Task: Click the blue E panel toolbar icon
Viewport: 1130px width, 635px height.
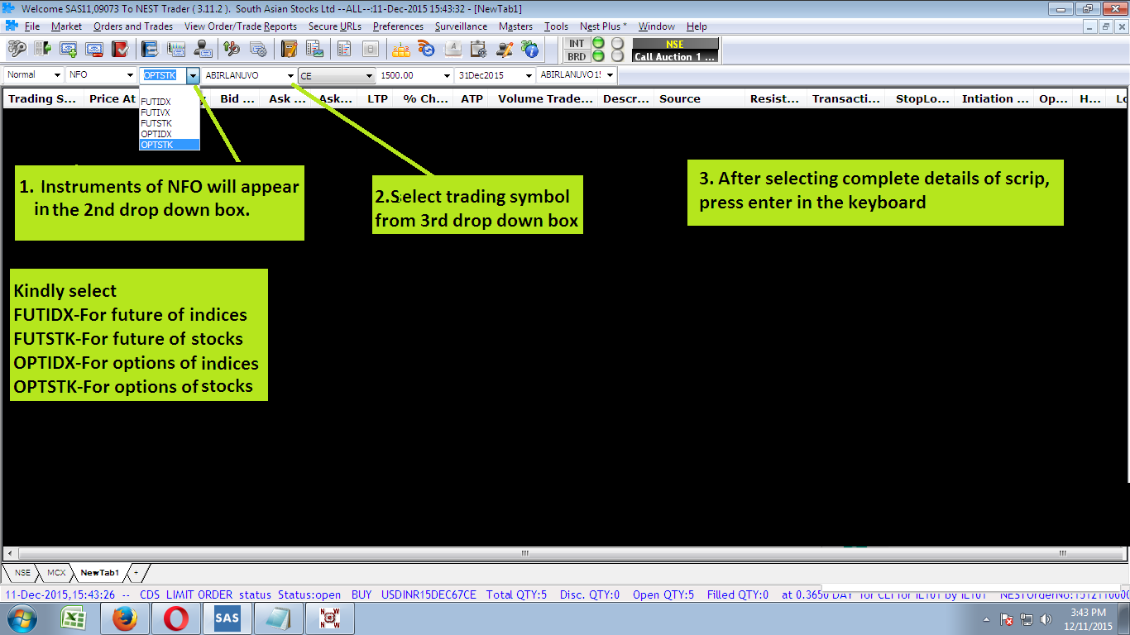Action: tap(150, 49)
